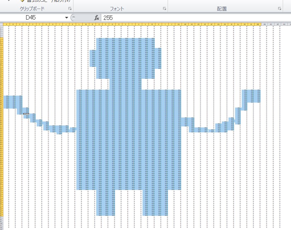Open the フォント group dialog launcher
291x230 pixels.
(164, 9)
